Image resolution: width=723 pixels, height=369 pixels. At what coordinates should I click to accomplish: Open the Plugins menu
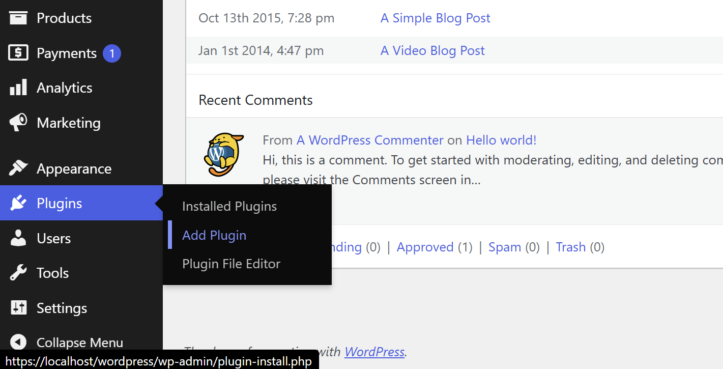tap(81, 203)
